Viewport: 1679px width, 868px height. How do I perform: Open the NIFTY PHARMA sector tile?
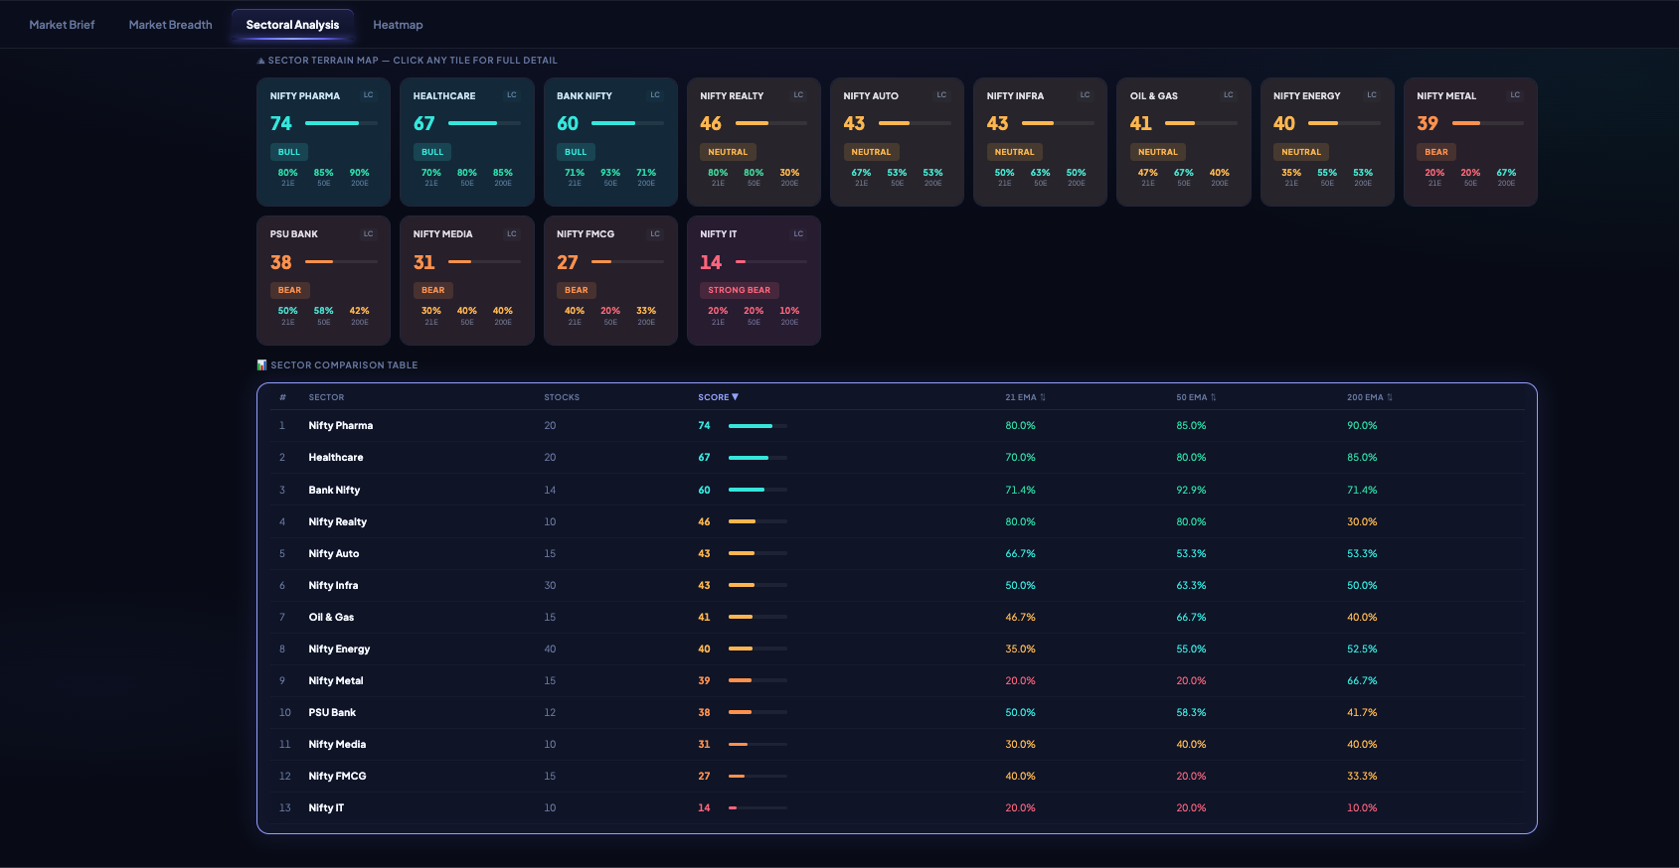coord(323,142)
